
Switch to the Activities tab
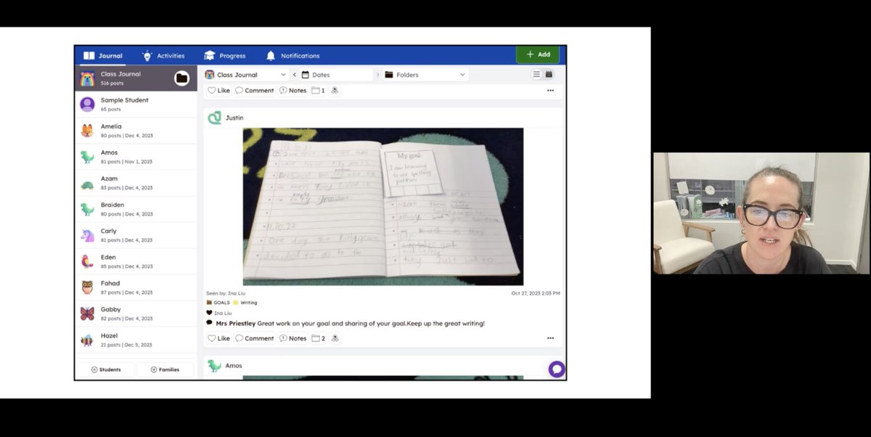pos(163,55)
